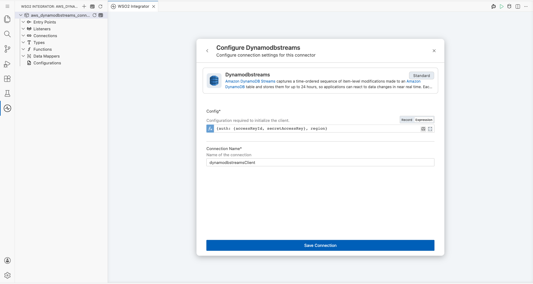
Task: Click the split editor layout icon
Action: (518, 6)
